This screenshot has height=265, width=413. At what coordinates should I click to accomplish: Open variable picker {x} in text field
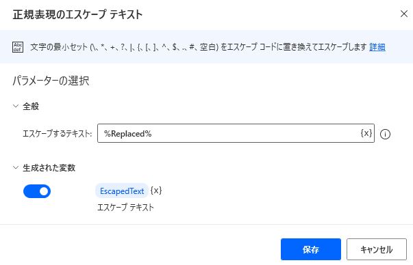[x=366, y=133]
